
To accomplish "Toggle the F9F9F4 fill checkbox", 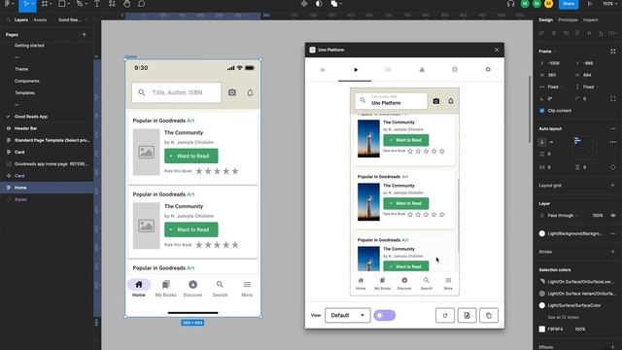I will [x=542, y=329].
